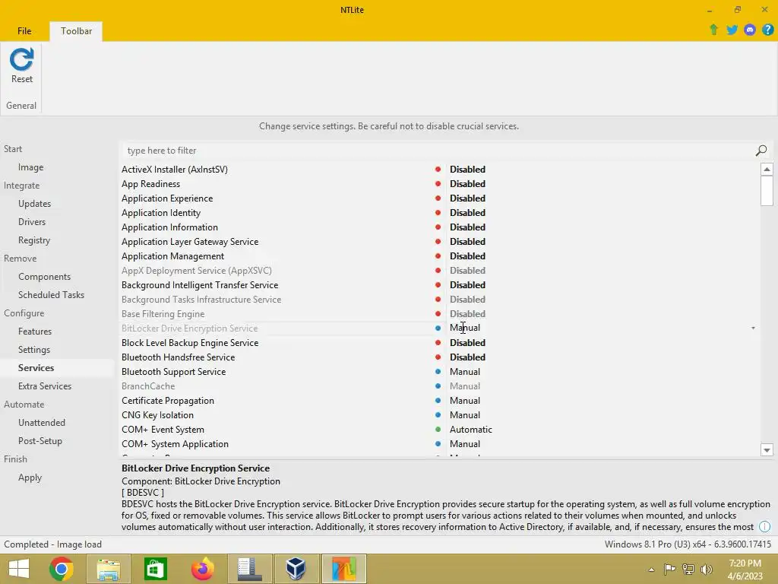Open Extra Services page in sidebar
Screen dimensions: 778x584
pyautogui.click(x=45, y=386)
